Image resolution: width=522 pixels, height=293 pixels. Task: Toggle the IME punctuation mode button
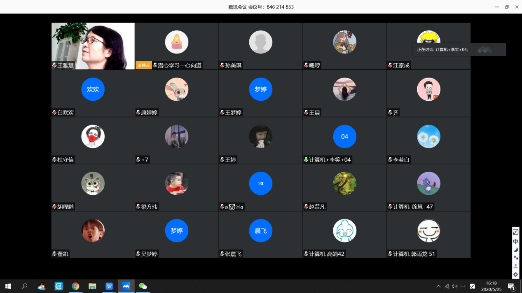(515, 258)
